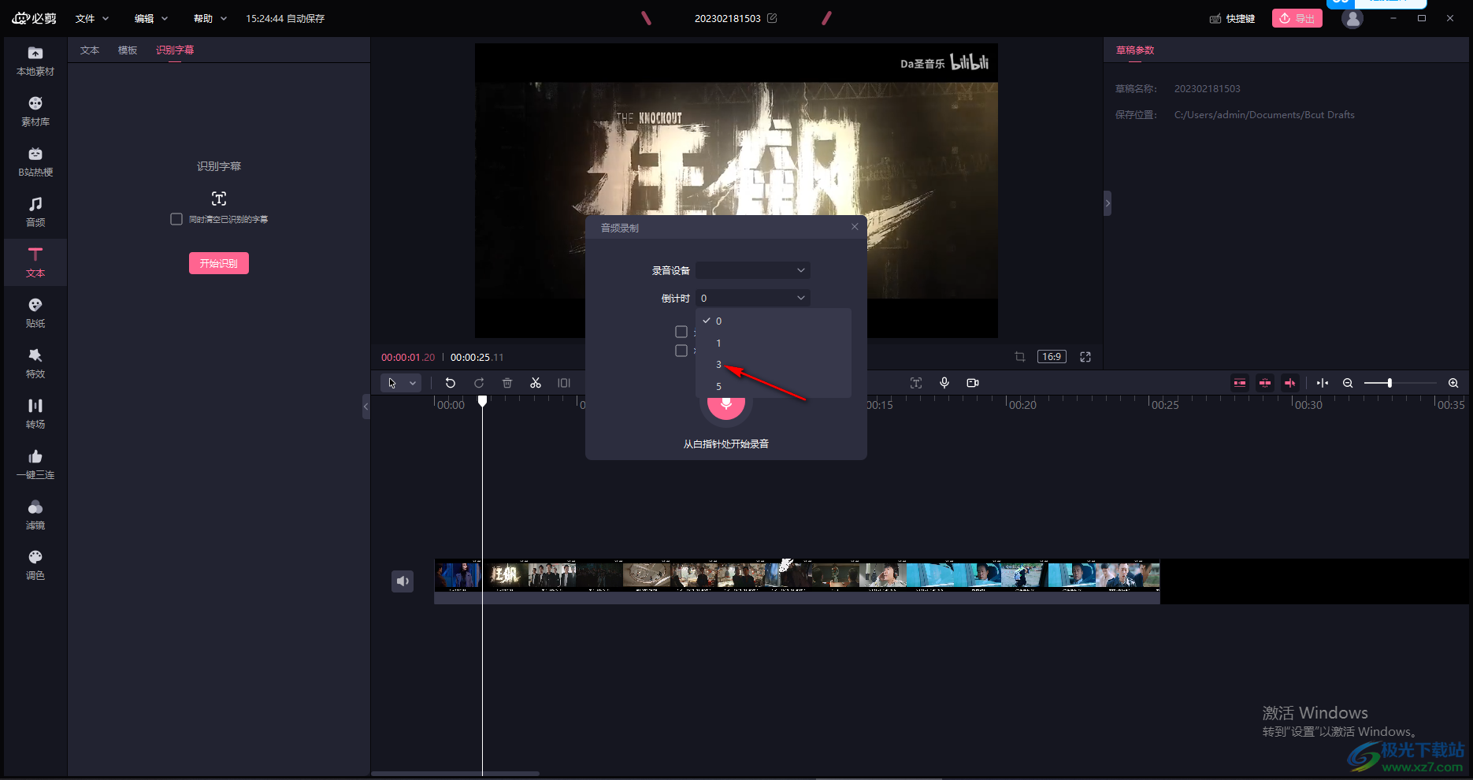
Task: Collapse the left panel with arrow handle
Action: [x=365, y=407]
